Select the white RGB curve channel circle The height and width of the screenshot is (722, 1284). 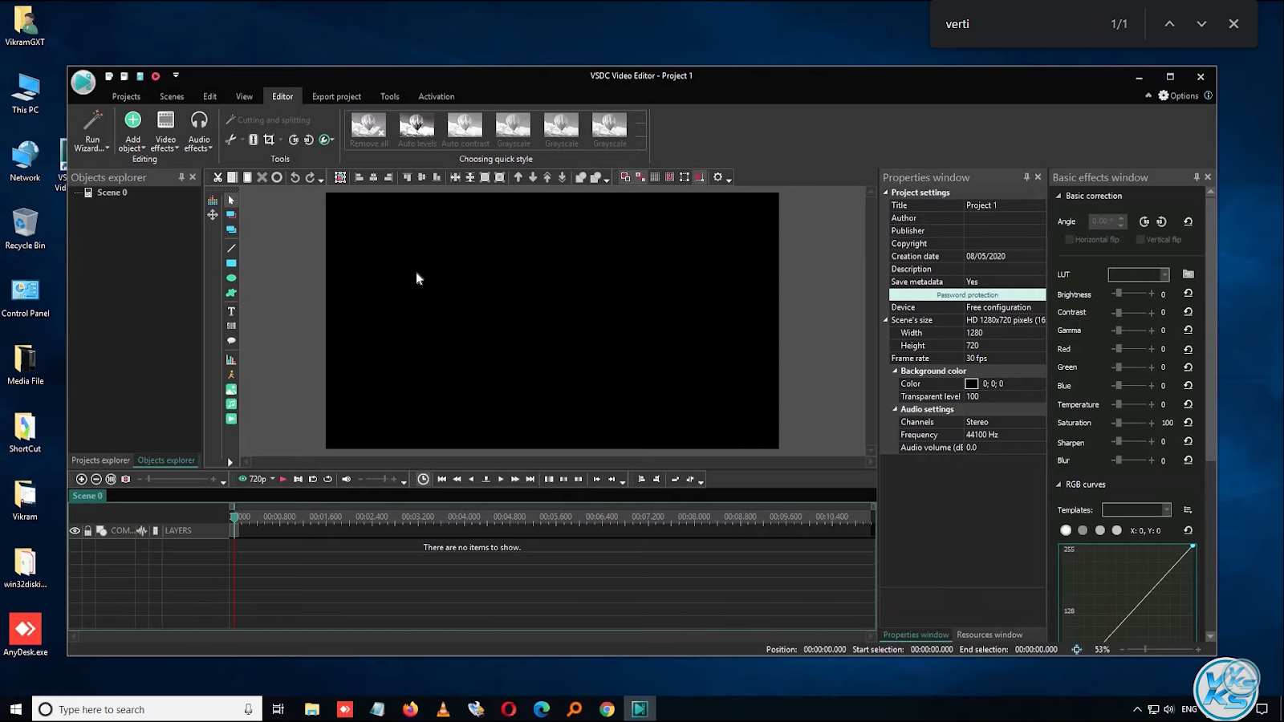point(1066,530)
